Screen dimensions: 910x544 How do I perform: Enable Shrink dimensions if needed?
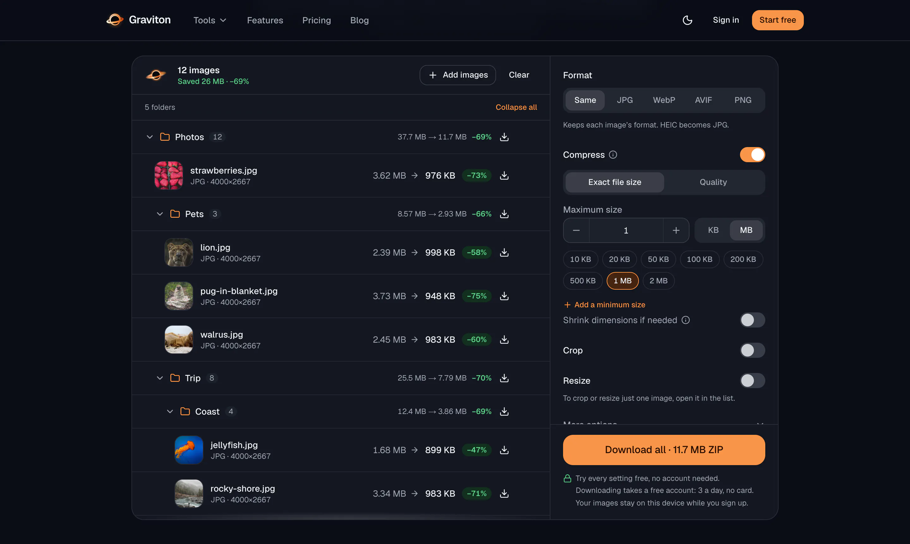(x=752, y=320)
